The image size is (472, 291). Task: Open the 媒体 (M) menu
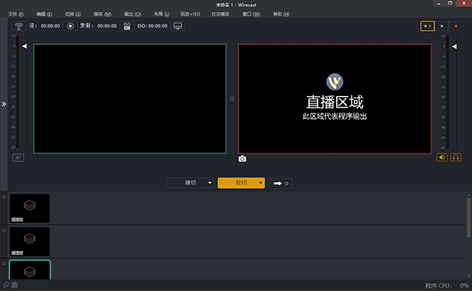102,14
